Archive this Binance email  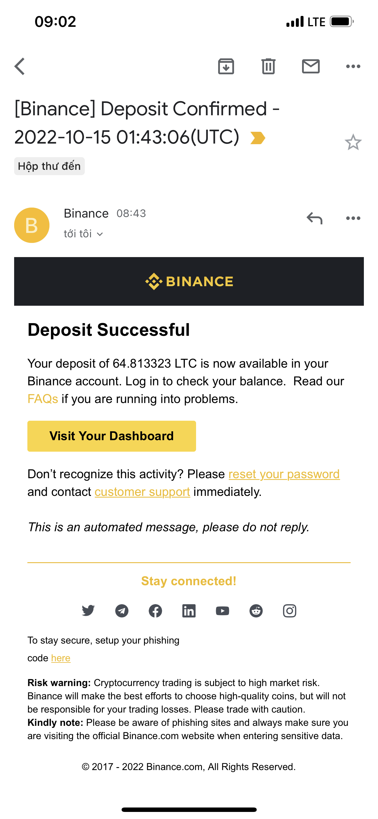point(226,66)
